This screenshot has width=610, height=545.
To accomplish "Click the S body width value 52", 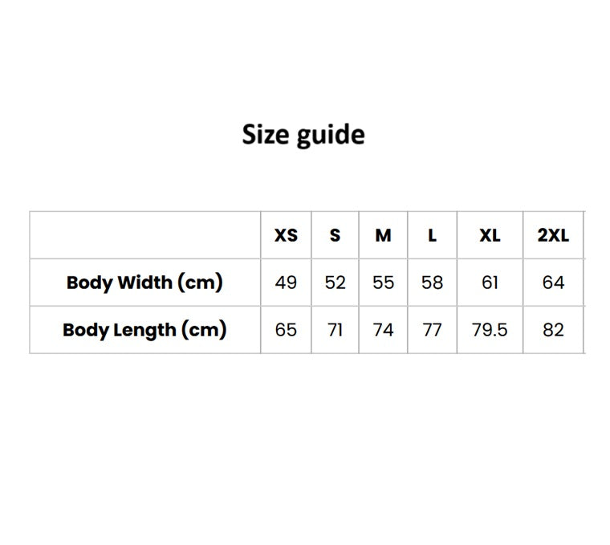I will coord(335,283).
